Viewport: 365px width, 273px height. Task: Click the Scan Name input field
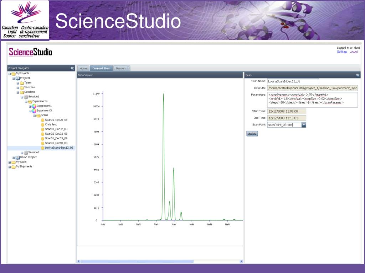(x=293, y=81)
